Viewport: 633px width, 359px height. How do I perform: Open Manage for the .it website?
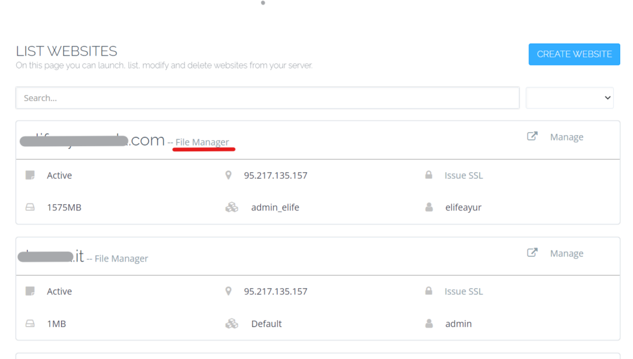[566, 253]
